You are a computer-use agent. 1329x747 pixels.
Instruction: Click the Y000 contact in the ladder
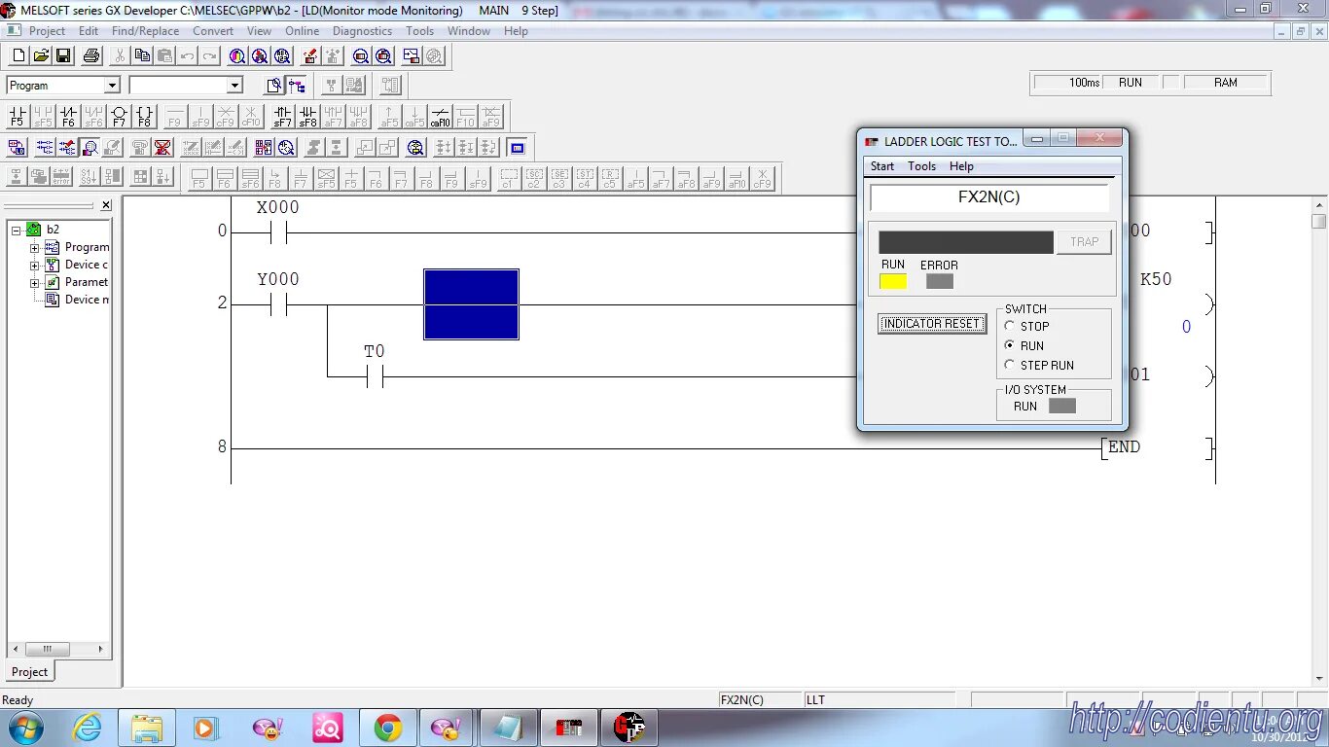pos(278,305)
